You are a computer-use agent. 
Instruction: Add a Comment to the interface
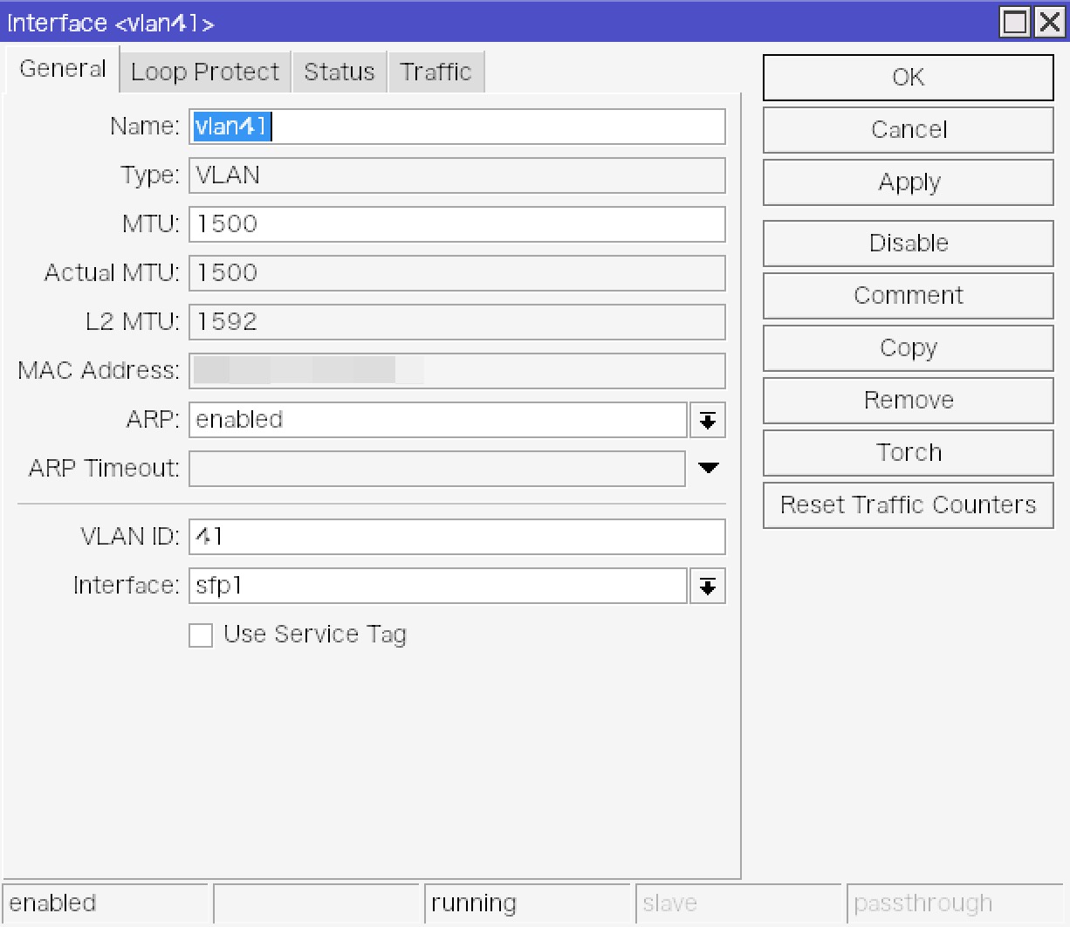click(x=908, y=296)
